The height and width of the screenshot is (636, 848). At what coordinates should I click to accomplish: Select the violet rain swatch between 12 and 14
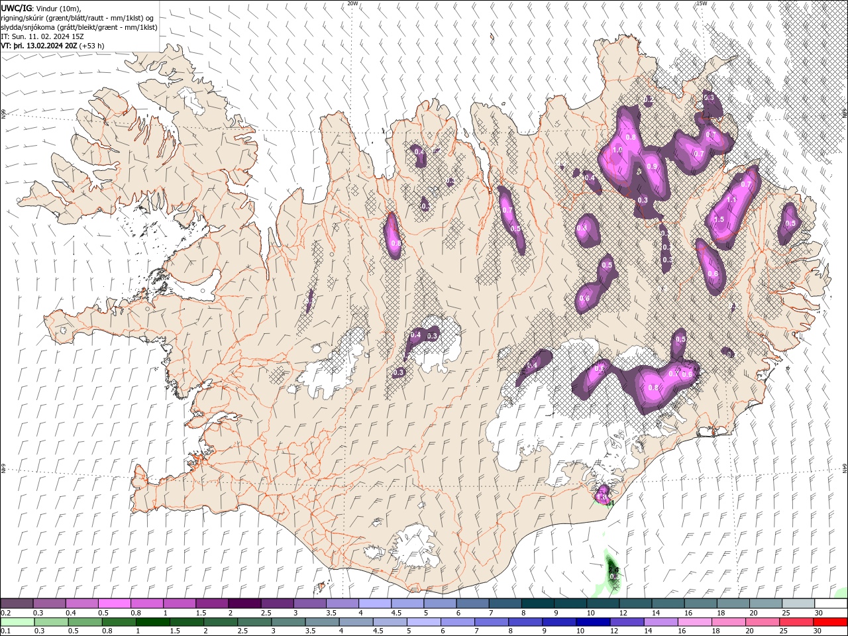pyautogui.click(x=626, y=622)
